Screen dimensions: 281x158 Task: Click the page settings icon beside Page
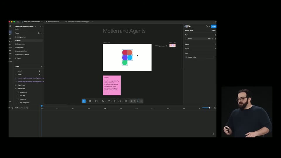(x=215, y=35)
